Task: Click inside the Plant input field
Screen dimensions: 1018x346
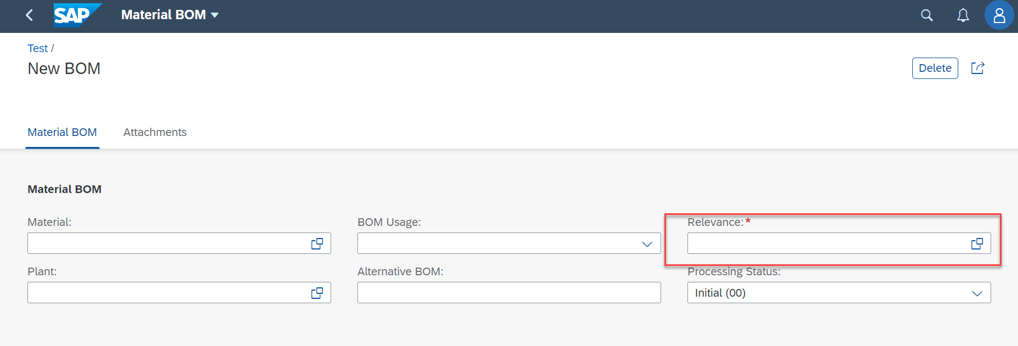Action: click(x=168, y=293)
